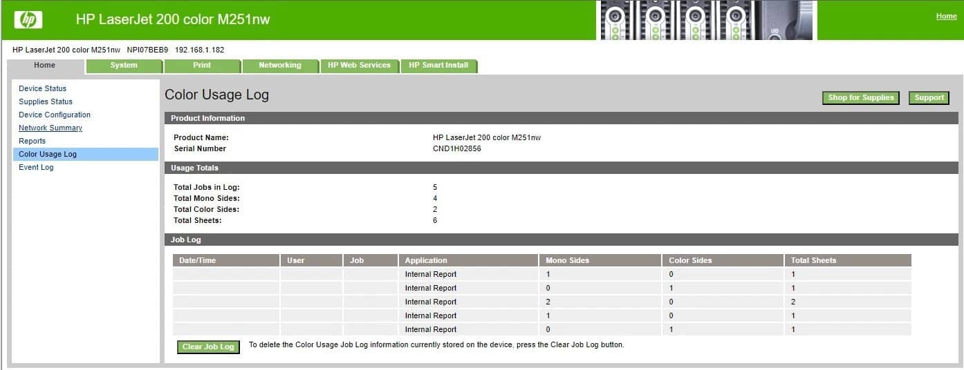
Task: Click the Total Color Sides label
Action: [207, 209]
